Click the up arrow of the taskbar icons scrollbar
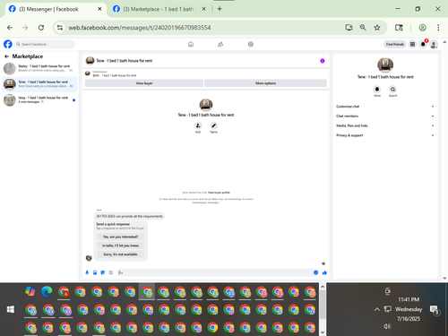448x336 pixels. pyautogui.click(x=323, y=287)
